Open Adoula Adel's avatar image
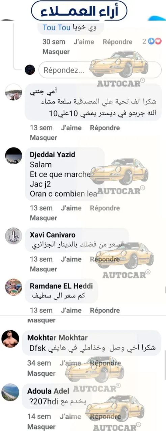 pyautogui.click(x=10, y=392)
